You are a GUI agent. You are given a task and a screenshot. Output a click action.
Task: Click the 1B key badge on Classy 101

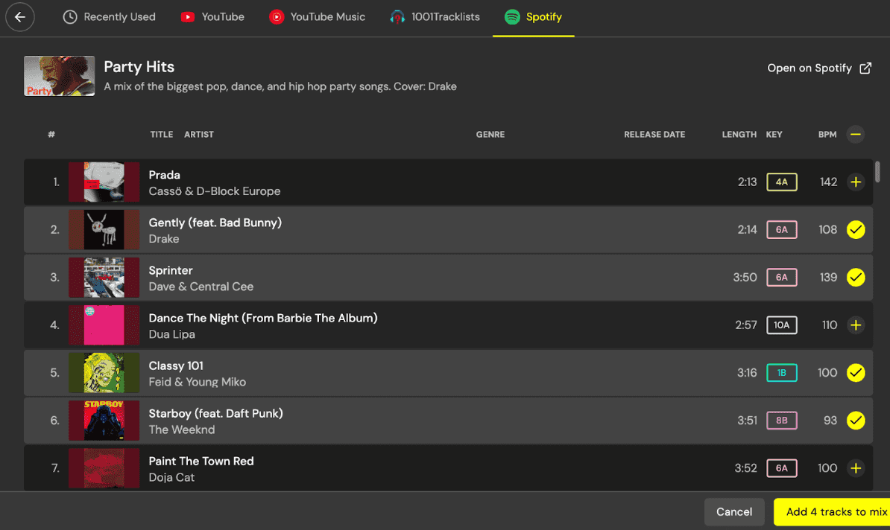coord(781,373)
